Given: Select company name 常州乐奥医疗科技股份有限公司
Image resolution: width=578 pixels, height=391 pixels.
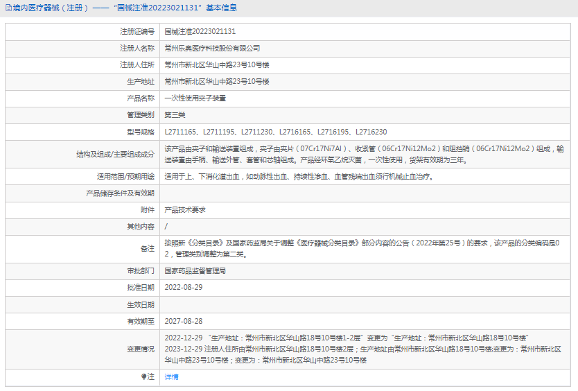Looking at the screenshot, I should coord(212,49).
